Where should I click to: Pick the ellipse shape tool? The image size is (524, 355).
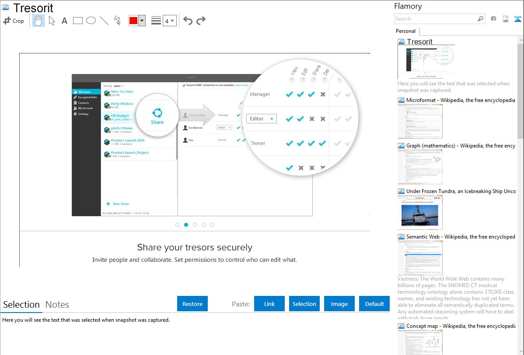(91, 21)
